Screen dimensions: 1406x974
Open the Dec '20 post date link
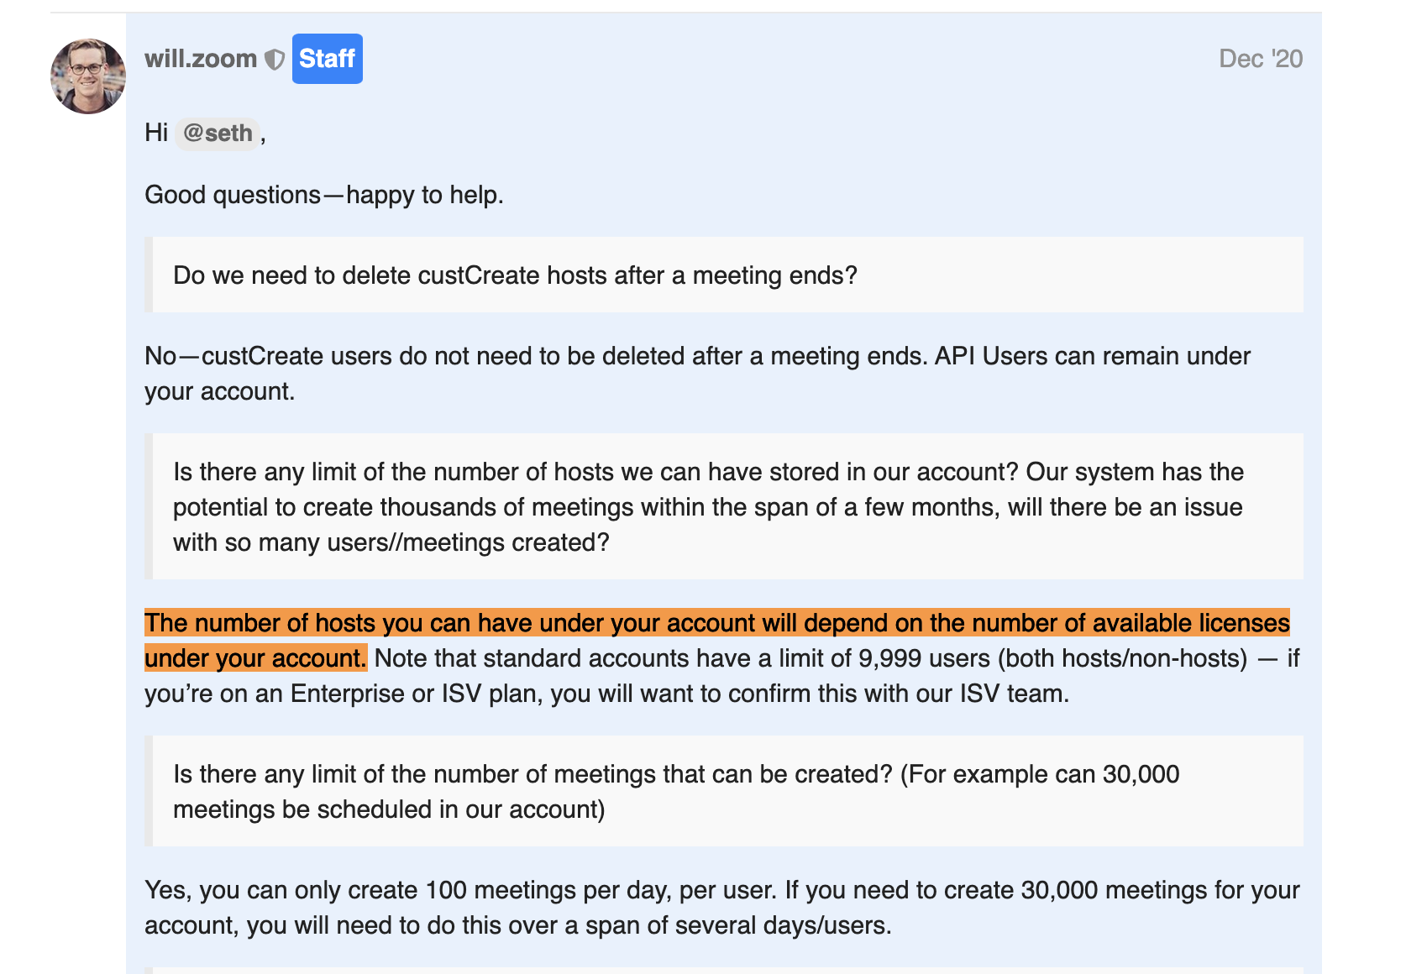pyautogui.click(x=1261, y=59)
